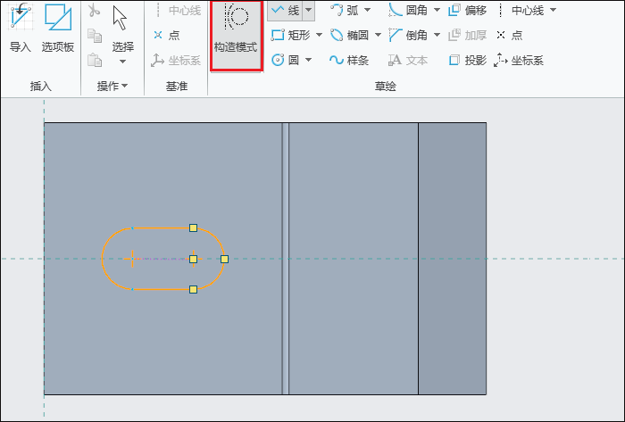Click the yellow center handle of right arc
Image resolution: width=625 pixels, height=422 pixels.
pyautogui.click(x=194, y=259)
